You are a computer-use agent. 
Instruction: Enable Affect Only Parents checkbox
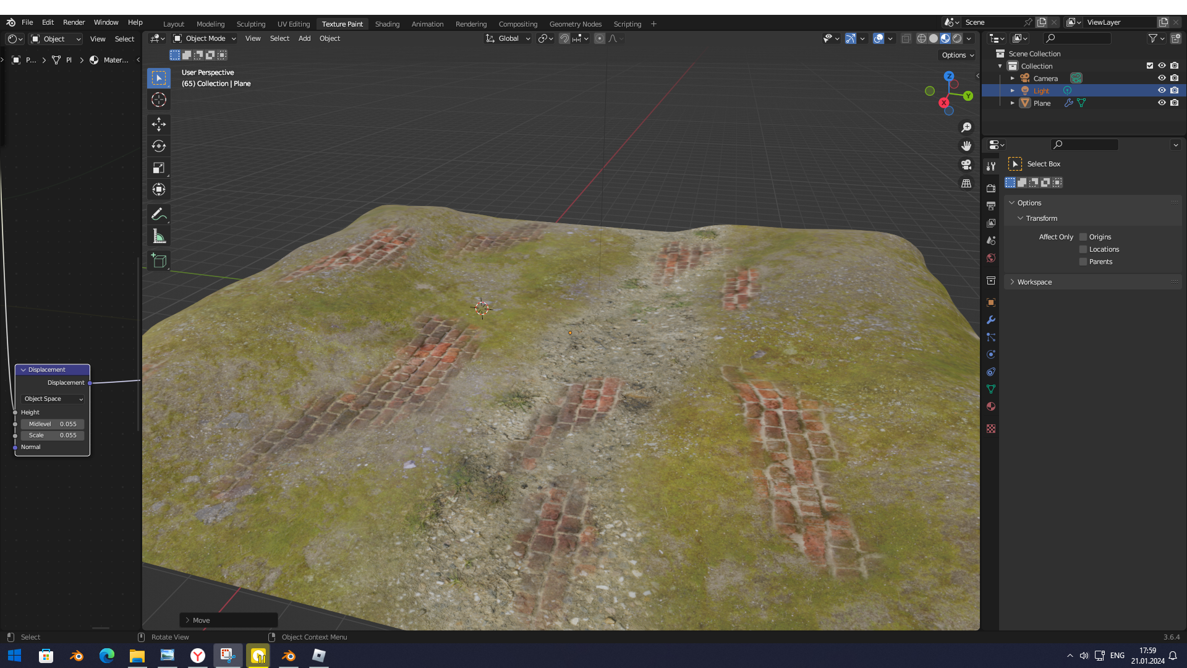1083,262
